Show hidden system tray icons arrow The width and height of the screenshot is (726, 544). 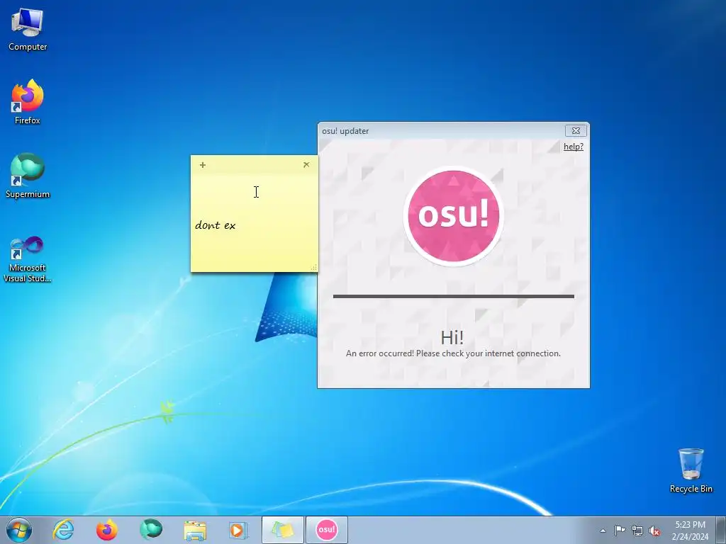point(603,531)
